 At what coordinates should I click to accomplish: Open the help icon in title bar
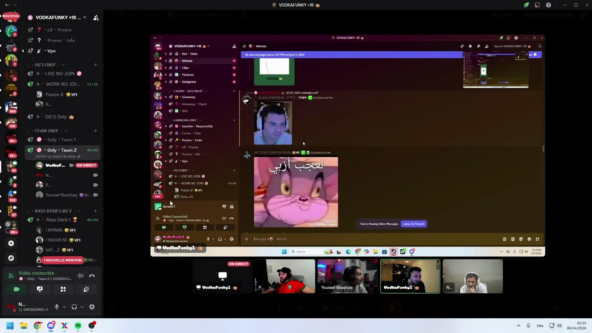549,5
